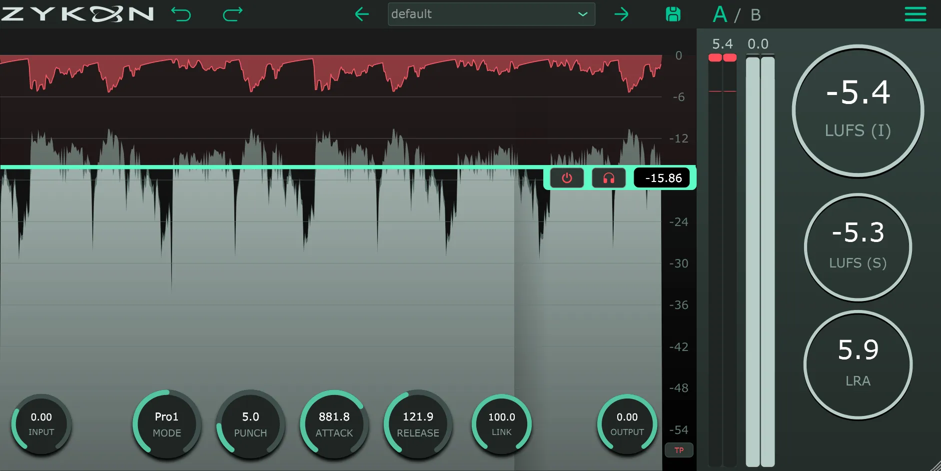Viewport: 941px width, 471px height.
Task: Select the A preset slot
Action: [x=720, y=14]
